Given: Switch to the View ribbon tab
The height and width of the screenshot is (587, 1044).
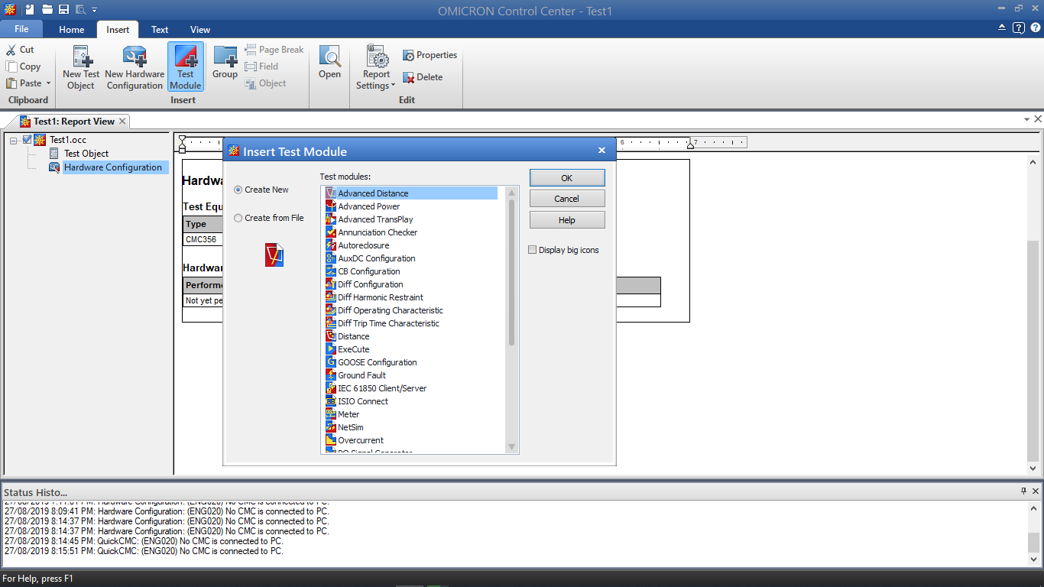Looking at the screenshot, I should click(200, 30).
